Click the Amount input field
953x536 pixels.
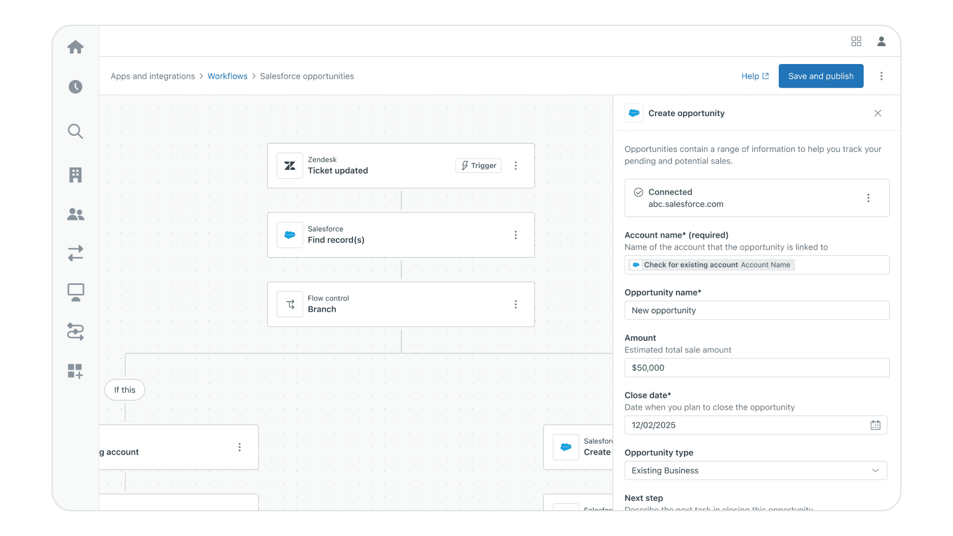[757, 368]
